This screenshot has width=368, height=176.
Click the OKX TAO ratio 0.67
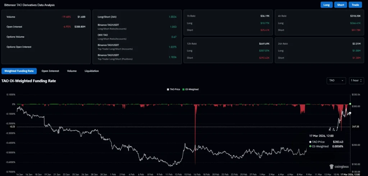(x=174, y=37)
